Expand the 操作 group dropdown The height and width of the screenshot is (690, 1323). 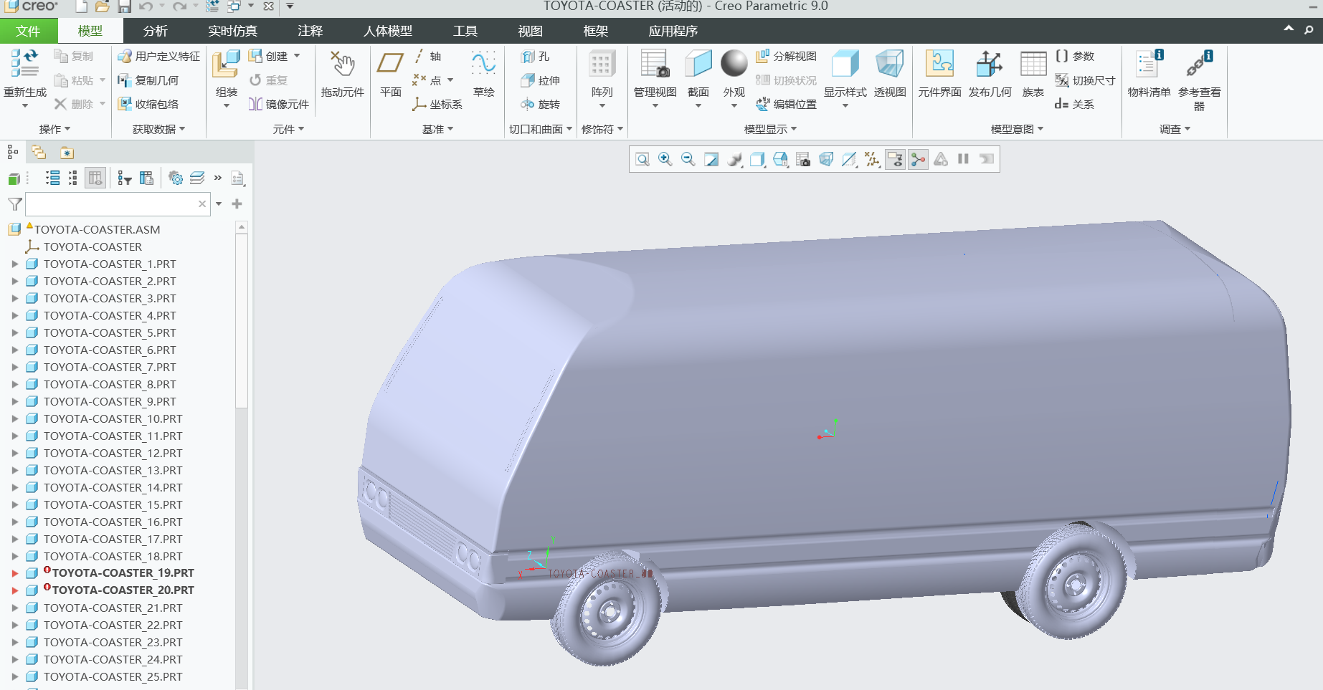[x=54, y=129]
